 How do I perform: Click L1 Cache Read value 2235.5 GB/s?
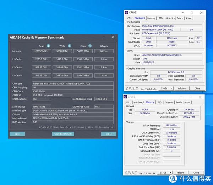(x=42, y=59)
